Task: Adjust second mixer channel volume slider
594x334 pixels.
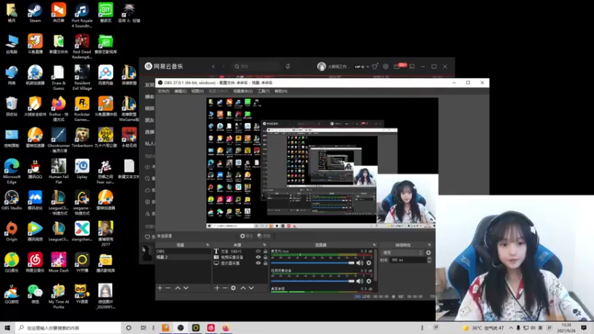Action: coord(313,281)
